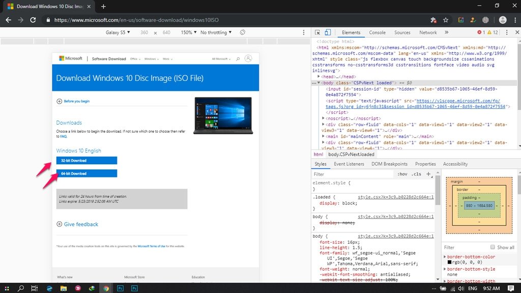The width and height of the screenshot is (521, 293).
Task: Click the inspect element picker icon
Action: coord(317,32)
